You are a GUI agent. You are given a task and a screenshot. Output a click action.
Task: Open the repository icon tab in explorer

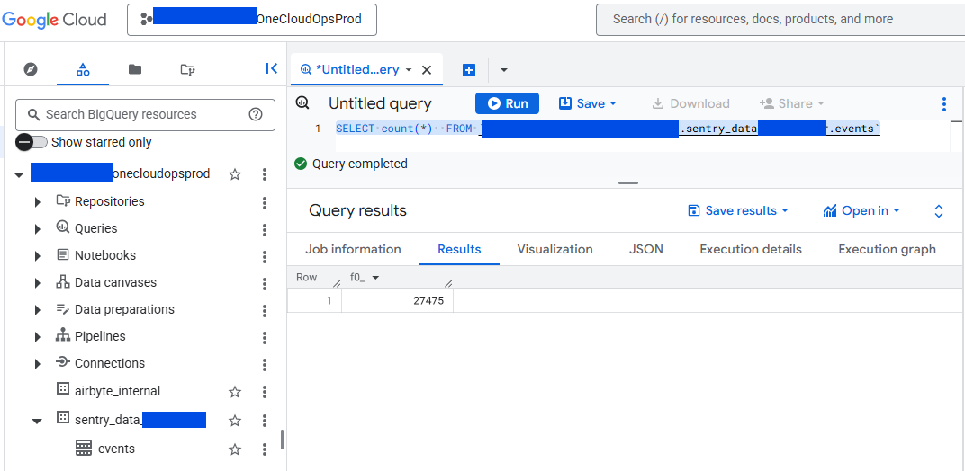(188, 69)
